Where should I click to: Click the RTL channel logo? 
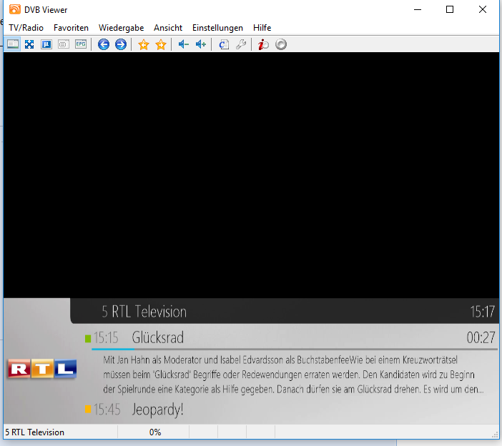[42, 369]
